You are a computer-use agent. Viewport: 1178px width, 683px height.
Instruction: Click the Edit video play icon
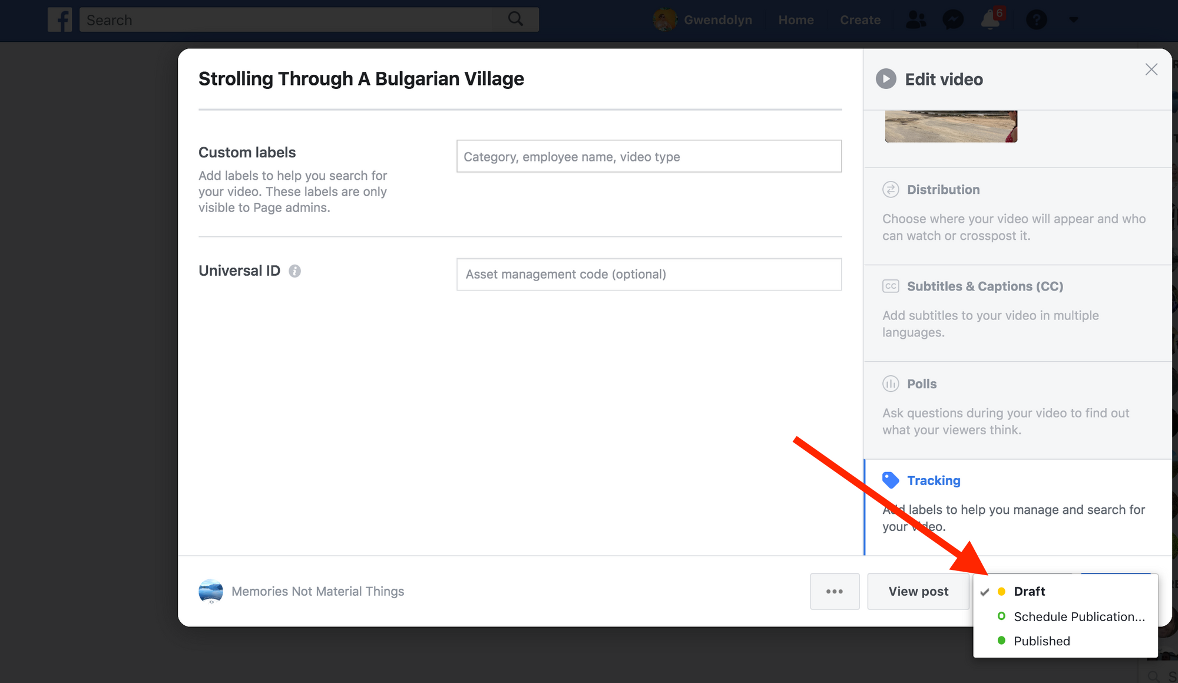tap(886, 79)
